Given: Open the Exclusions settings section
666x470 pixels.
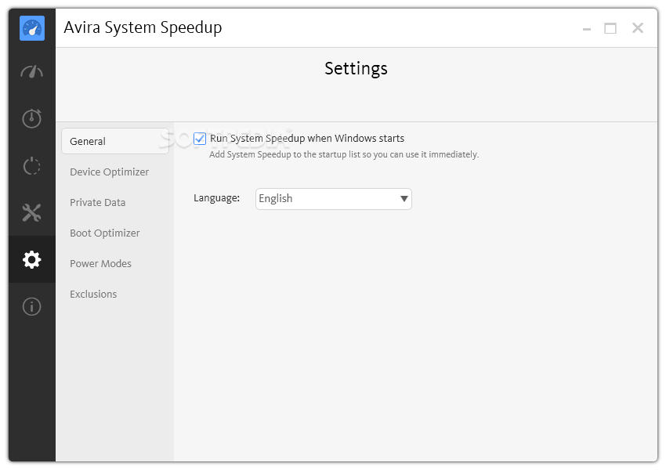Looking at the screenshot, I should [x=93, y=295].
